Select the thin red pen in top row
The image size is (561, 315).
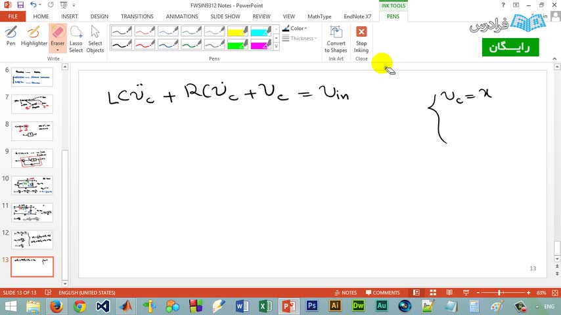point(145,31)
